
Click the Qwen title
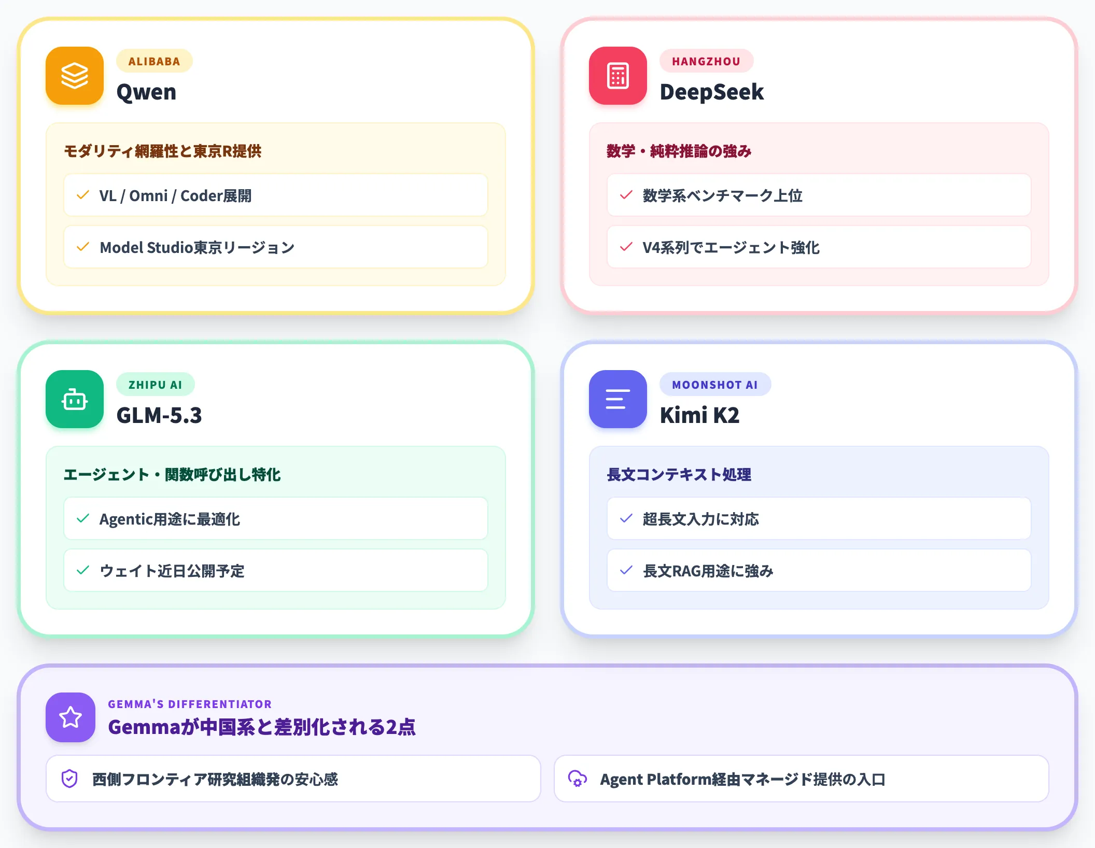point(146,92)
